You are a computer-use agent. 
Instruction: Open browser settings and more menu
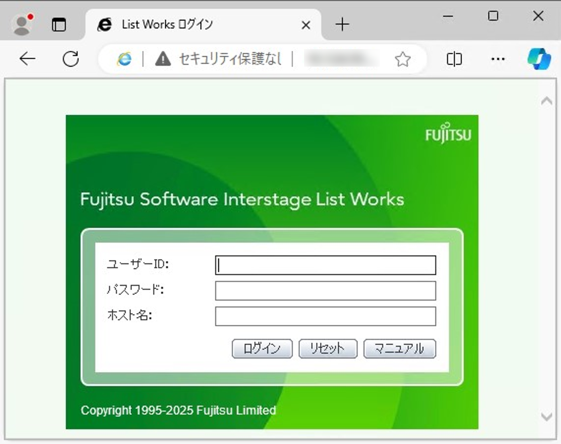(498, 59)
